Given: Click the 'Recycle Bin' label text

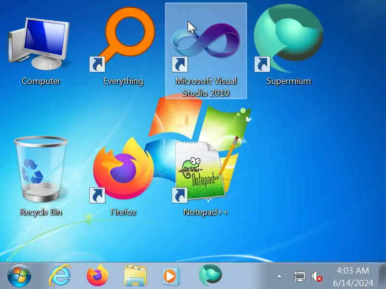Looking at the screenshot, I should tap(41, 212).
